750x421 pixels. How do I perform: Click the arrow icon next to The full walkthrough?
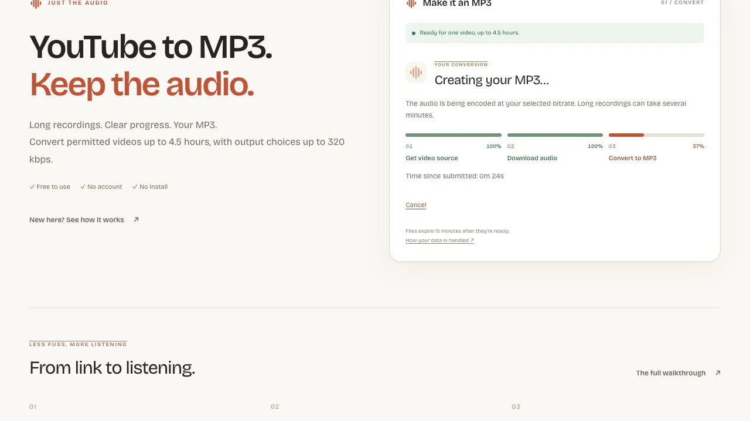coord(718,373)
